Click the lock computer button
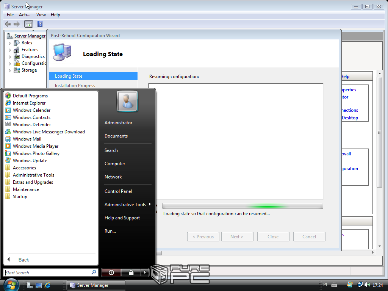 pyautogui.click(x=131, y=272)
